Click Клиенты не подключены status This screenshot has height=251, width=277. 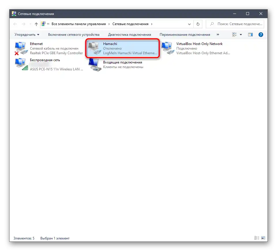coord(123,67)
